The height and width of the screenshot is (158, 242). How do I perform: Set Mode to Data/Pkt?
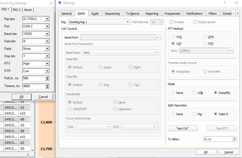(x=216, y=93)
